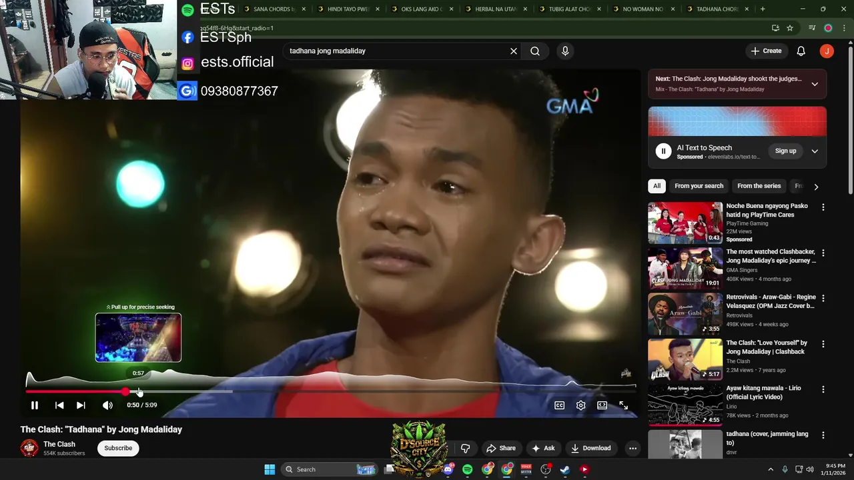Screen dimensions: 854x480
Task: Click the Windows taskbar Search box
Action: click(x=330, y=469)
